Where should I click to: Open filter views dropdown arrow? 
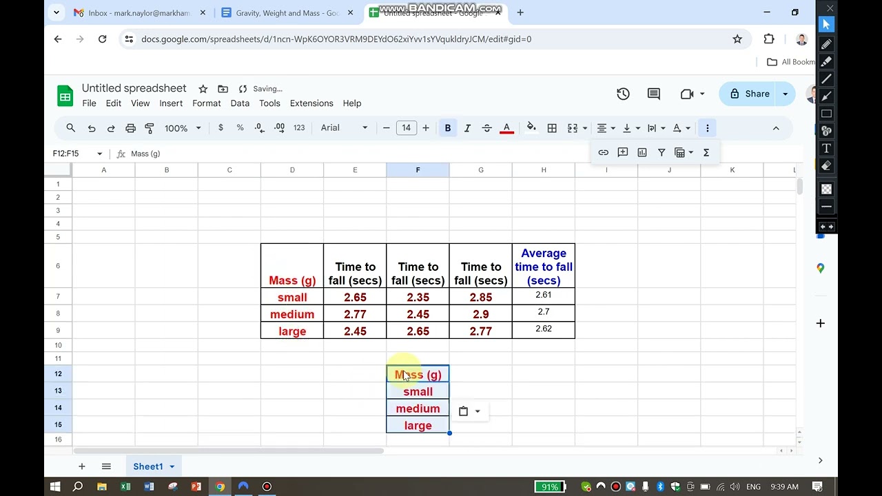tap(691, 153)
